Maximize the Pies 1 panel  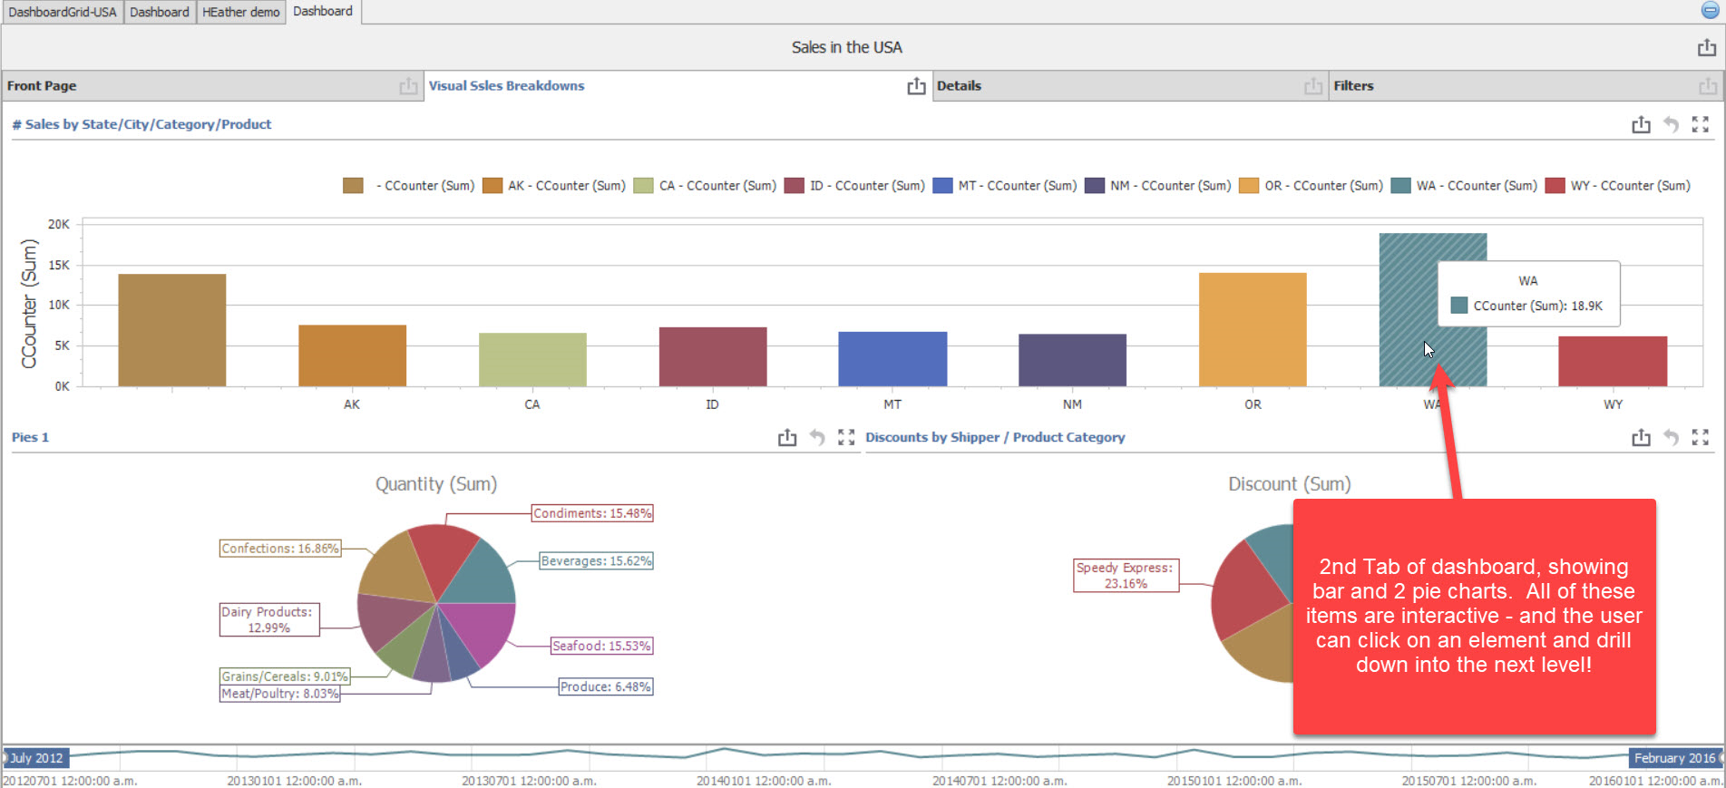(846, 438)
